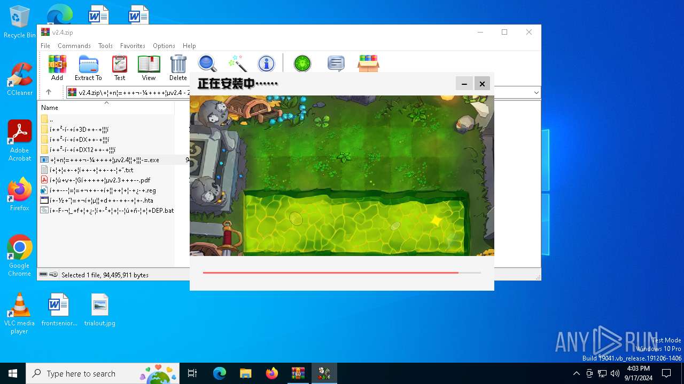This screenshot has height=384, width=684.
Task: Click the Delete toolbar icon
Action: 178,68
